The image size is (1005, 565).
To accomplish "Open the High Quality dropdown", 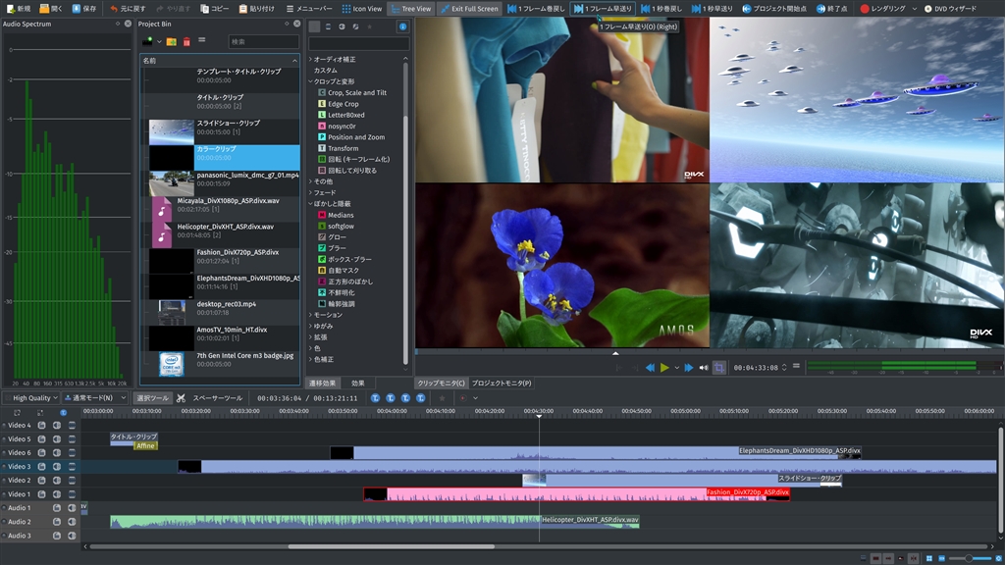I will click(30, 398).
